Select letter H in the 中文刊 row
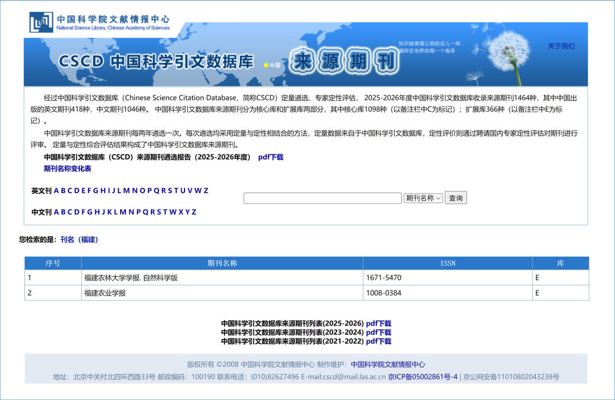 (97, 212)
